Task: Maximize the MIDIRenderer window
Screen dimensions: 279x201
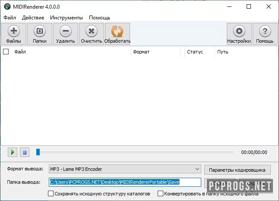Action: point(249,7)
